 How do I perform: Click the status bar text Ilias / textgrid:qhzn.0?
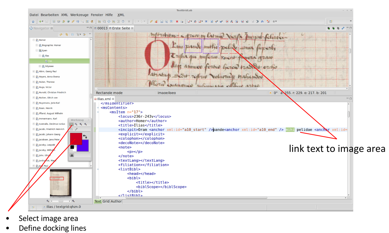(63, 207)
